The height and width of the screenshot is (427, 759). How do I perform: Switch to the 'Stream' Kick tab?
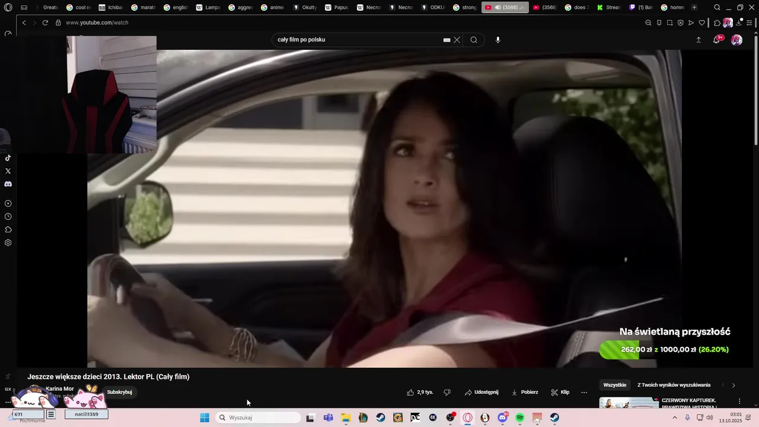(x=609, y=8)
